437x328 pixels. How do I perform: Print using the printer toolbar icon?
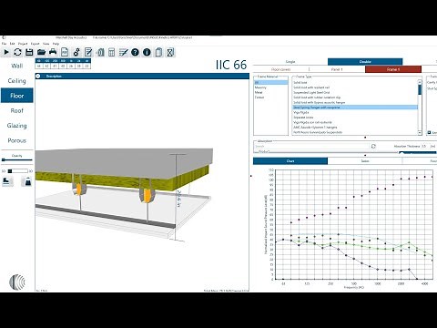pyautogui.click(x=53, y=52)
